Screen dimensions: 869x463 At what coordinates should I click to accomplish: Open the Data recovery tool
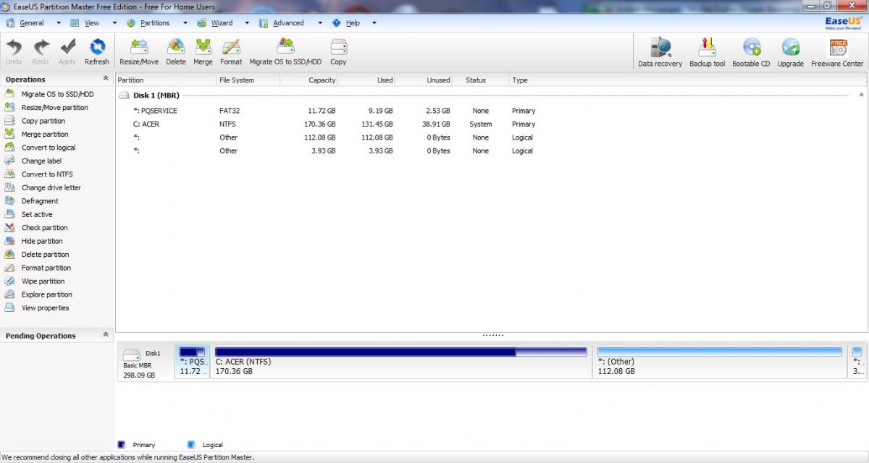pos(660,53)
